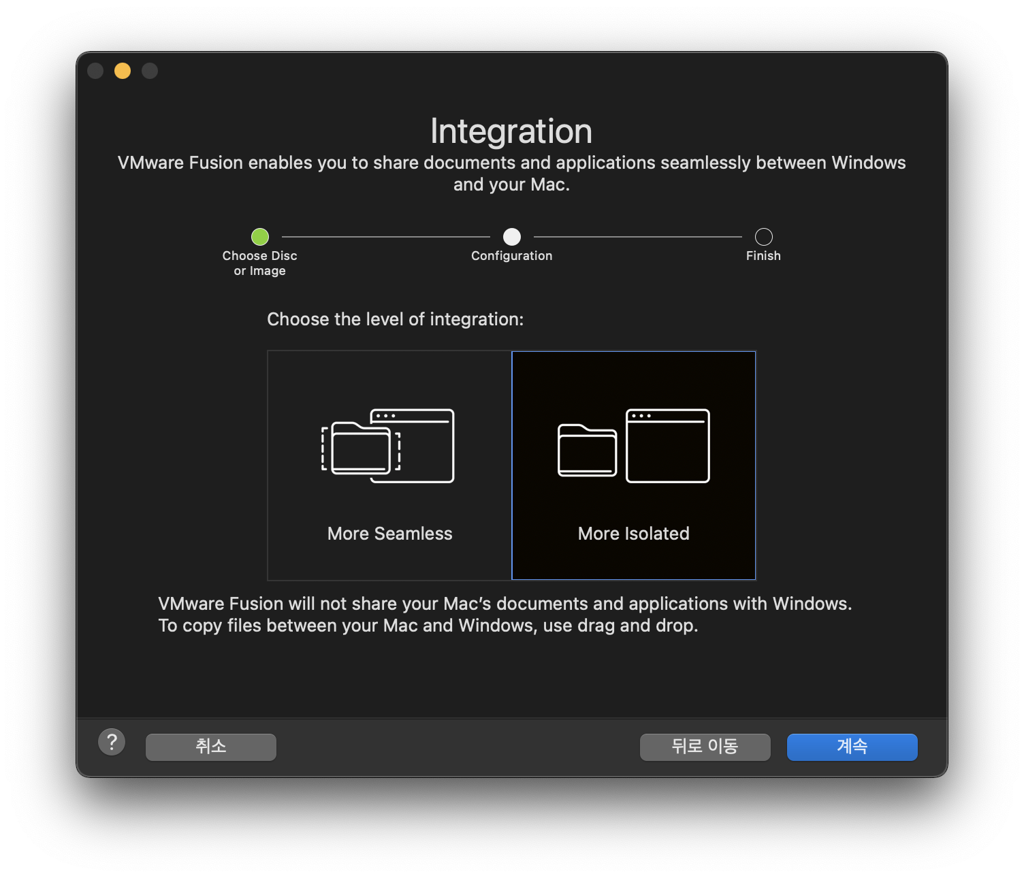Open help with the question mark button
Viewport: 1024px width, 878px height.
(x=112, y=742)
